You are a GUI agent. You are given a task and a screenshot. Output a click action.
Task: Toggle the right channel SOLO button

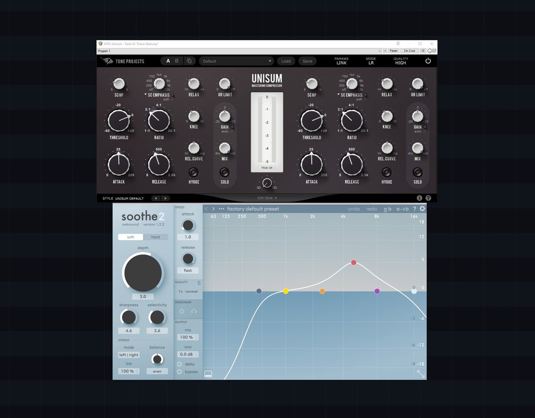tap(417, 172)
